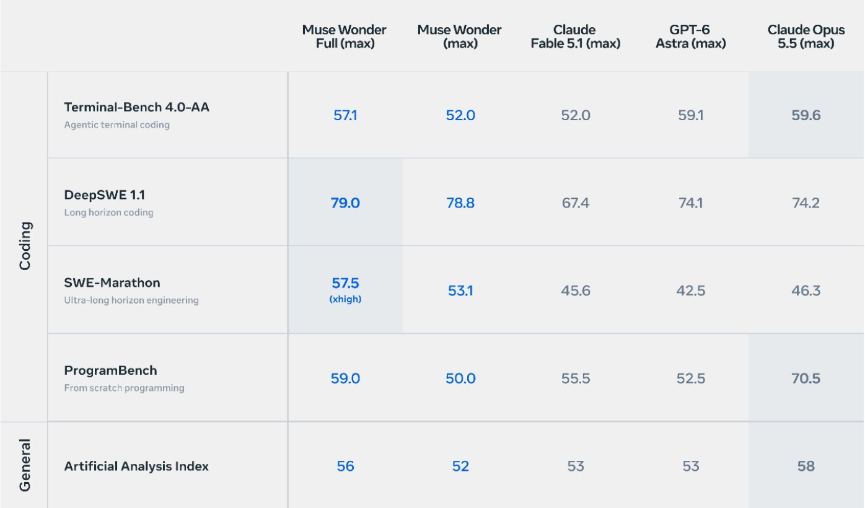Select the DeepSWE 1.1 benchmark label
This screenshot has width=865, height=508.
coord(105,195)
